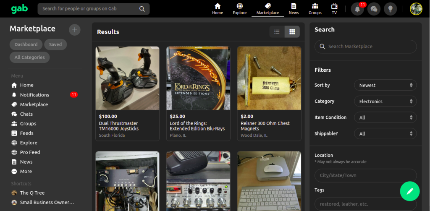Click the search magnifier icon in top bar
This screenshot has height=211, width=430.
click(142, 9)
